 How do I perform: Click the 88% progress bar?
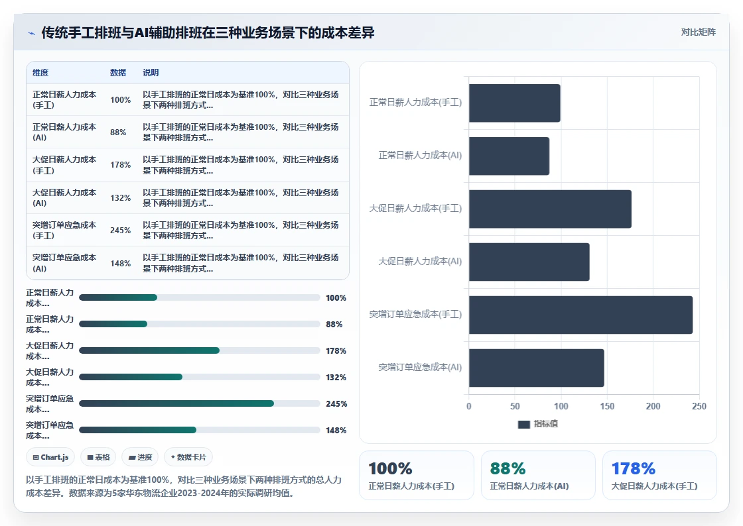click(200, 324)
